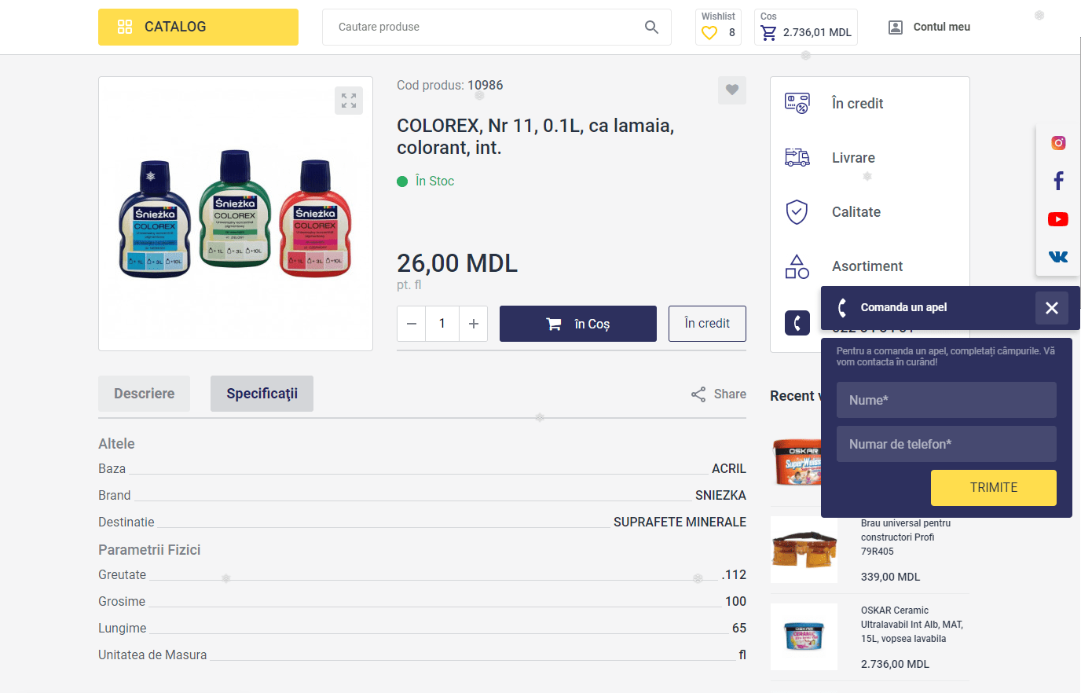The width and height of the screenshot is (1081, 693).
Task: Decrease quantity with minus button
Action: click(412, 324)
